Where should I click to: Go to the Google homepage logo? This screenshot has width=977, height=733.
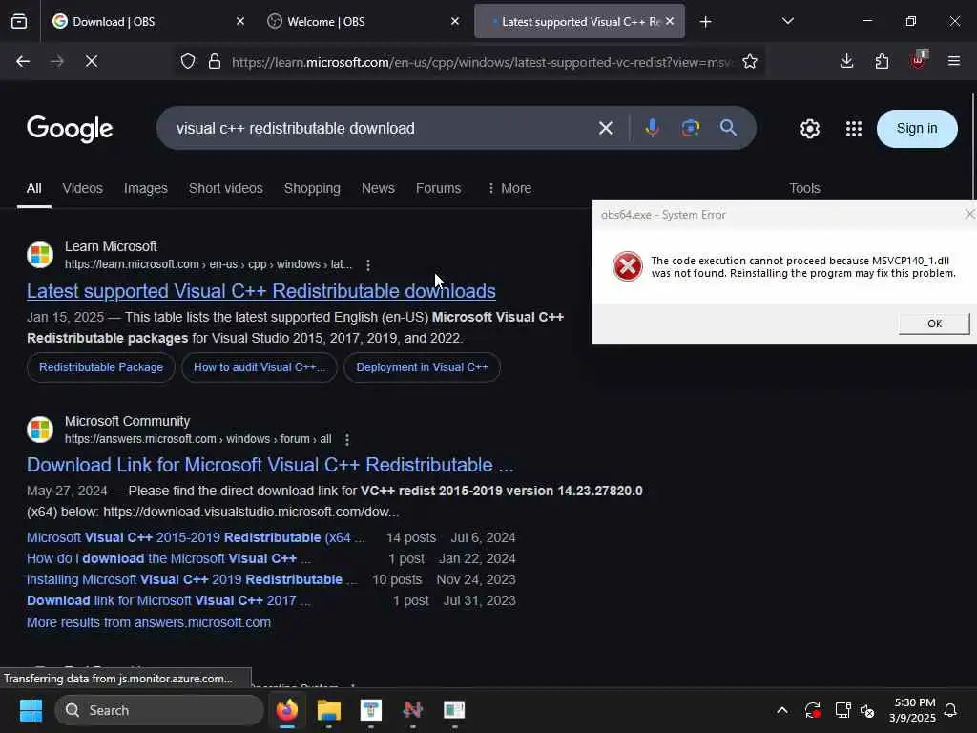70,129
